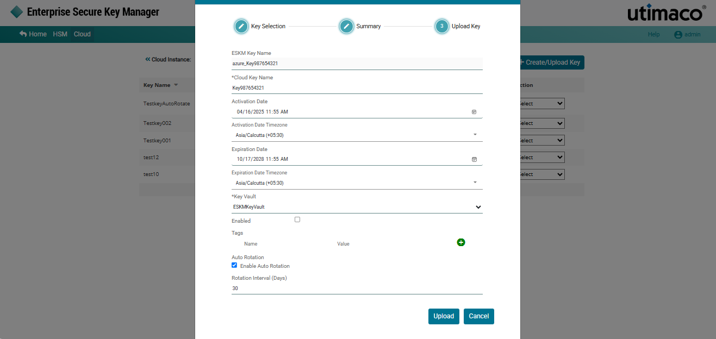Select the test10 key name
This screenshot has height=339, width=716.
coord(151,174)
